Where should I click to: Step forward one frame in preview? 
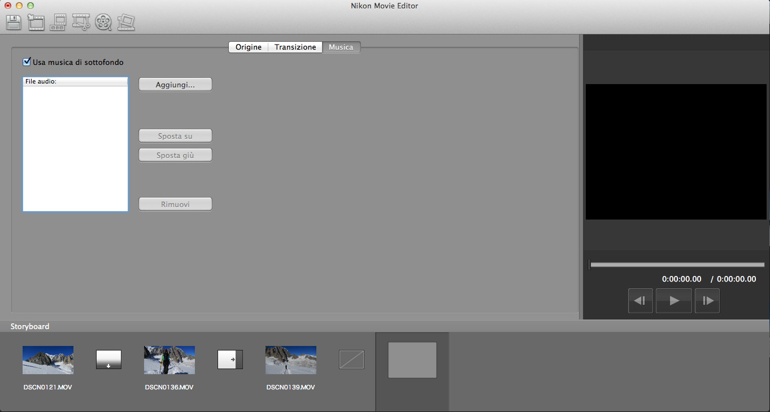coord(707,301)
